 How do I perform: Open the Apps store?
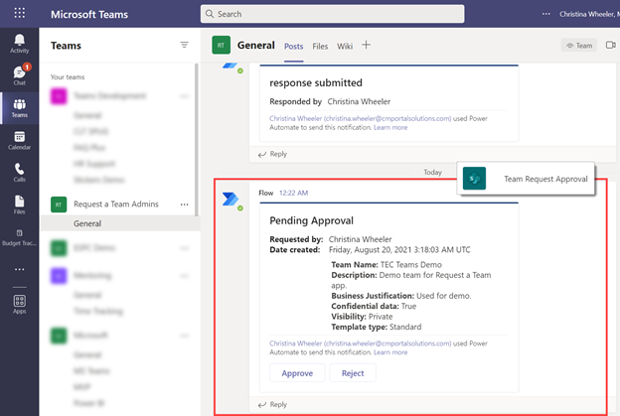coord(20,304)
